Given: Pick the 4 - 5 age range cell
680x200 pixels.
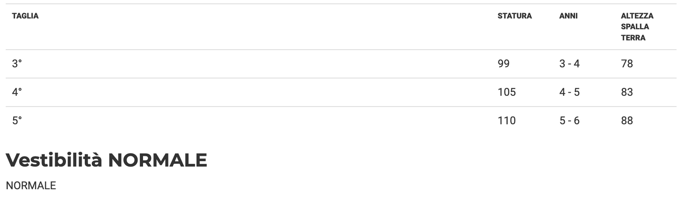Looking at the screenshot, I should pyautogui.click(x=569, y=92).
